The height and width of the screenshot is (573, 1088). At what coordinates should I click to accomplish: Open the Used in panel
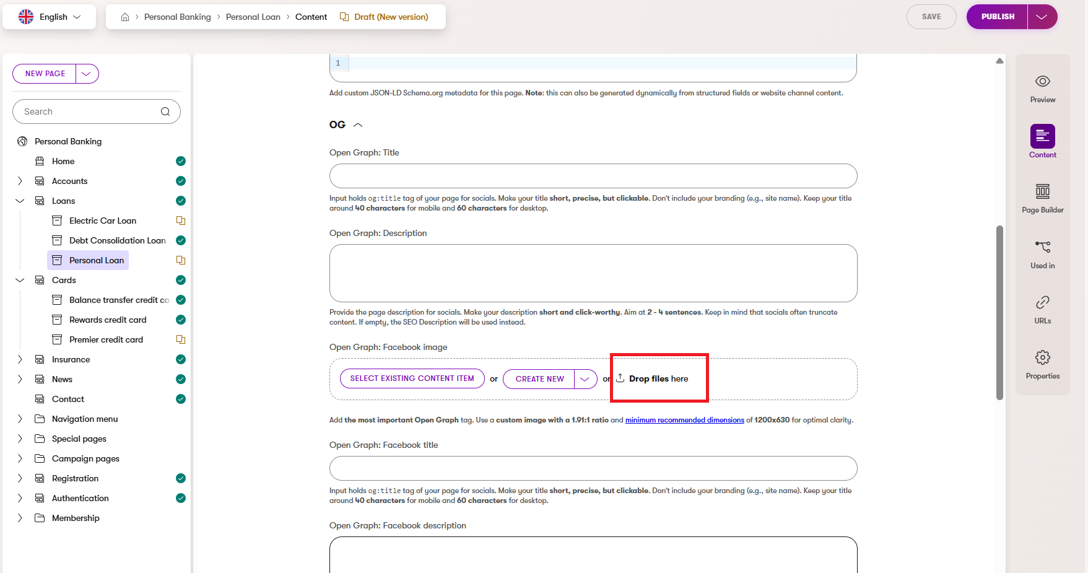[1042, 252]
